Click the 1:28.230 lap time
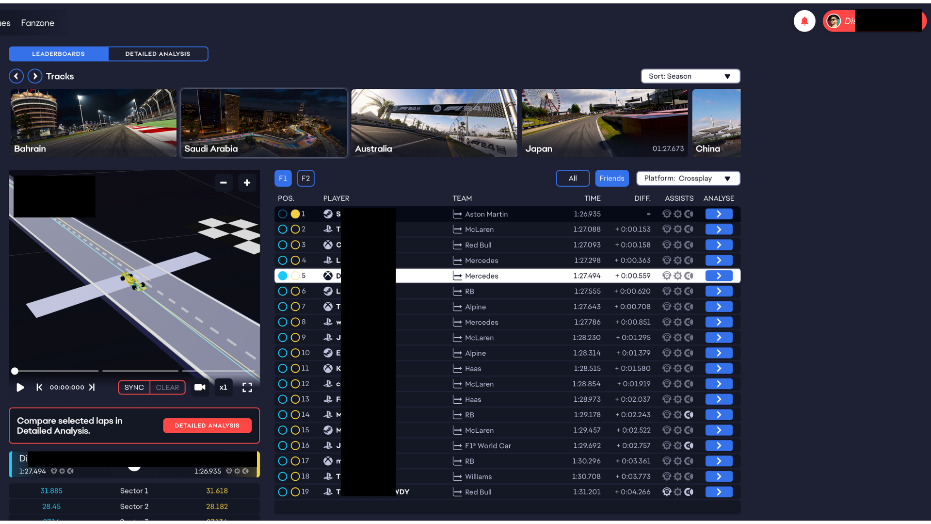 [586, 338]
